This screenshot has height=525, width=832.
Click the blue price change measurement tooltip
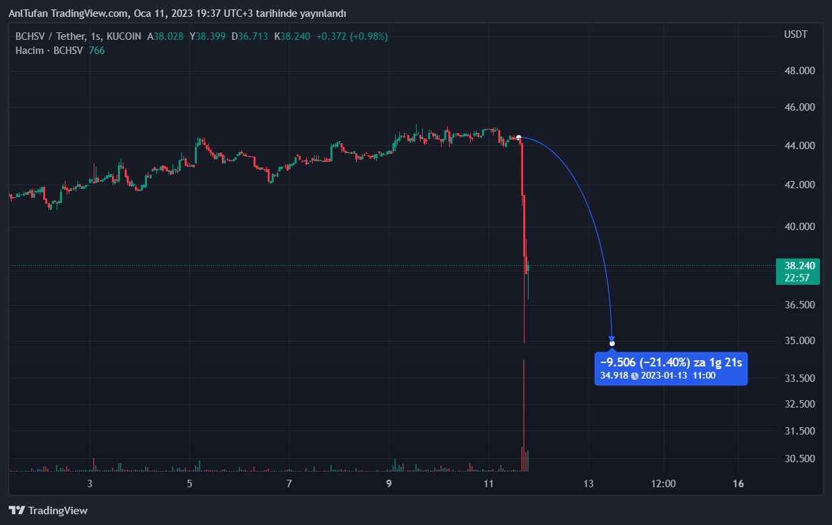[x=671, y=368]
